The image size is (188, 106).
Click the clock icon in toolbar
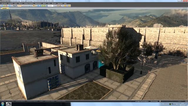pyautogui.click(x=67, y=6)
